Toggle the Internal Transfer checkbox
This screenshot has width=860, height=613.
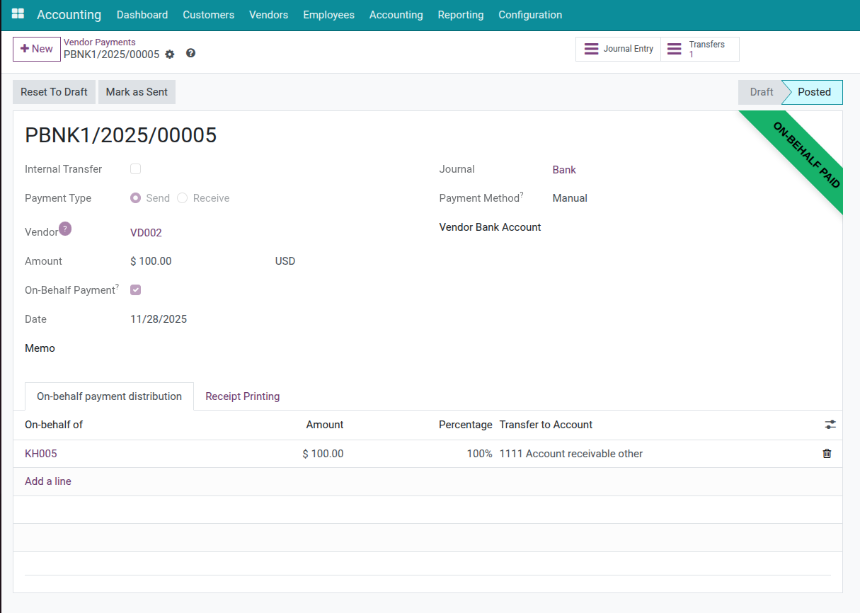pos(136,169)
